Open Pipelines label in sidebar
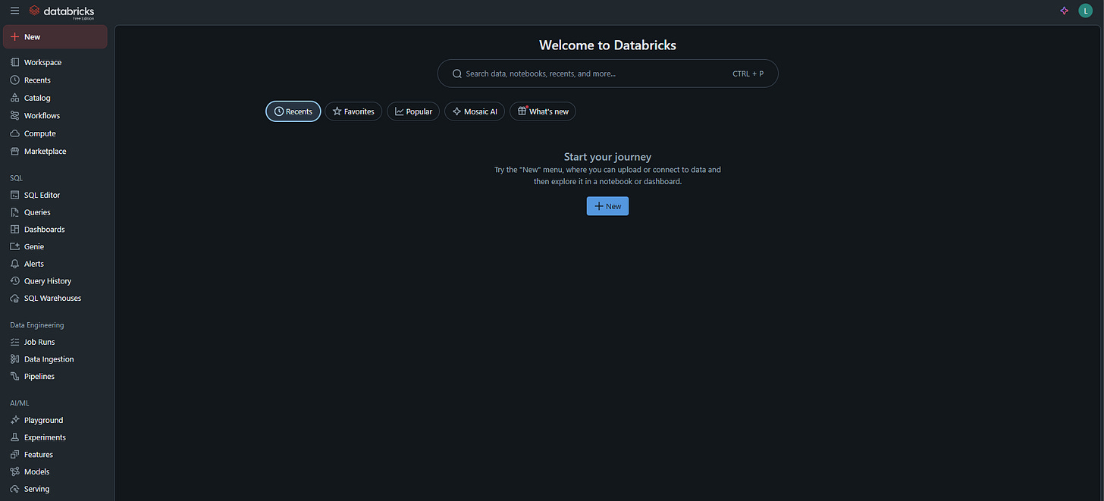This screenshot has height=501, width=1104. click(x=39, y=377)
